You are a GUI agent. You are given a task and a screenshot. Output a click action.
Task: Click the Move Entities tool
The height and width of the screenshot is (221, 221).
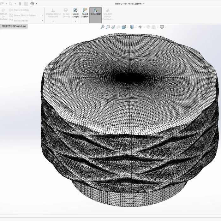pos(19,21)
